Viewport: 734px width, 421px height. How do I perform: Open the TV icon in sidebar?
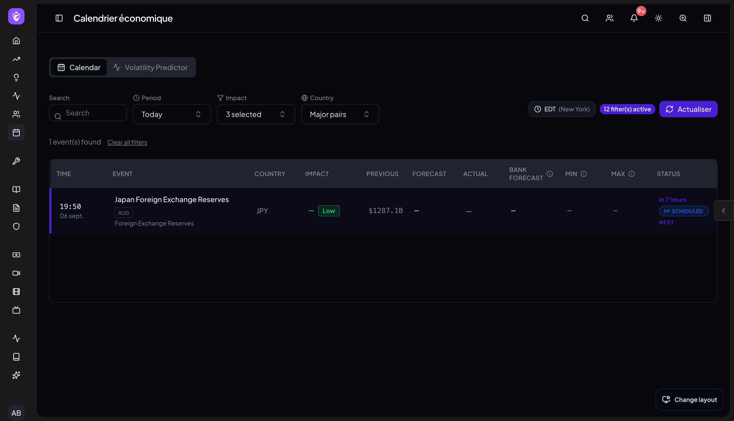point(16,310)
